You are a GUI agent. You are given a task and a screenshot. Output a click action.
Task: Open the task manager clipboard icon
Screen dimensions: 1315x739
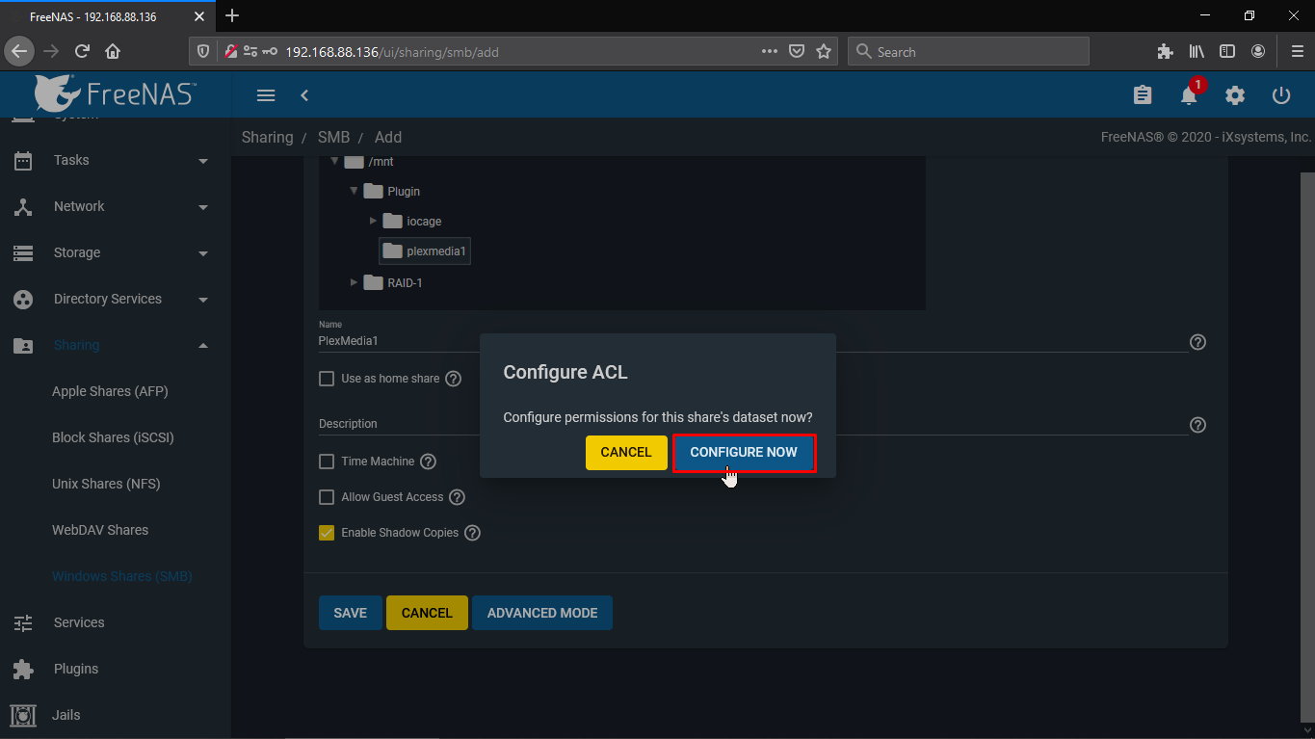pyautogui.click(x=1143, y=95)
